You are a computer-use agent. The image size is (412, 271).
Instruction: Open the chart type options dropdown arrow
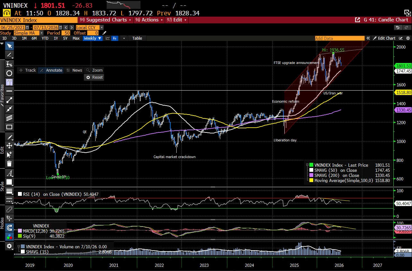124,38
